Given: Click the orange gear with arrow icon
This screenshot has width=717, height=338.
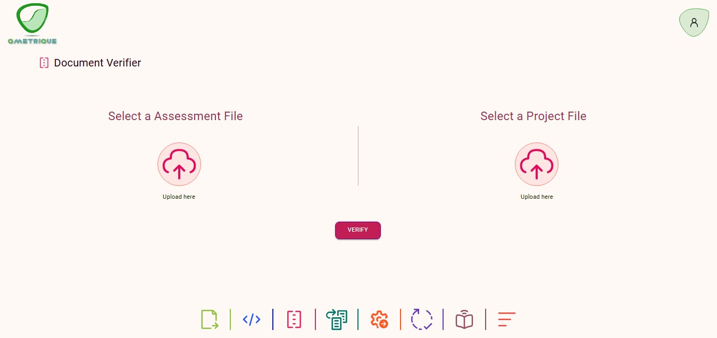Looking at the screenshot, I should pyautogui.click(x=379, y=319).
